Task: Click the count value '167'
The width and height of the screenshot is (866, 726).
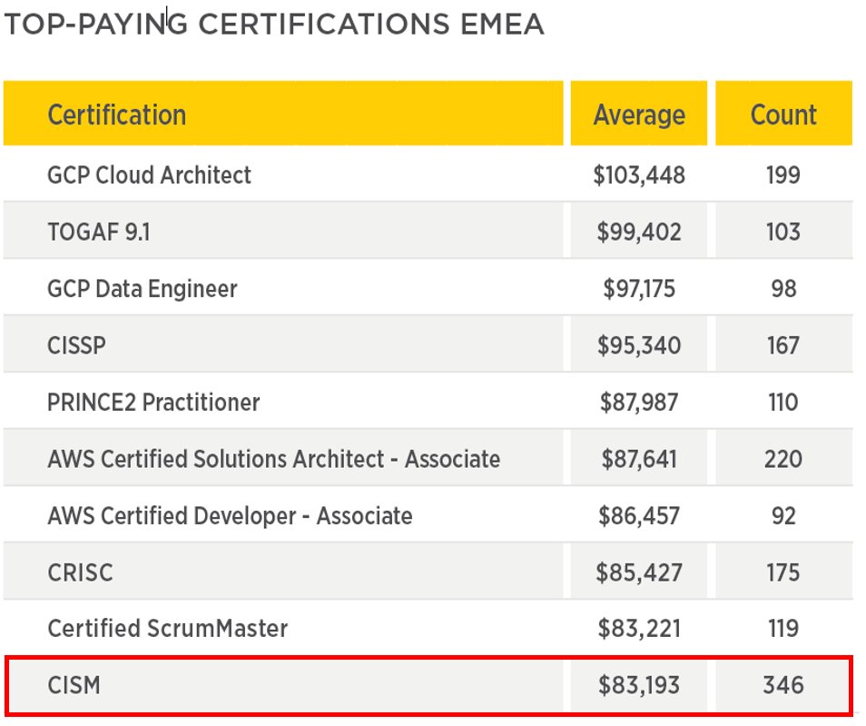Action: point(783,345)
